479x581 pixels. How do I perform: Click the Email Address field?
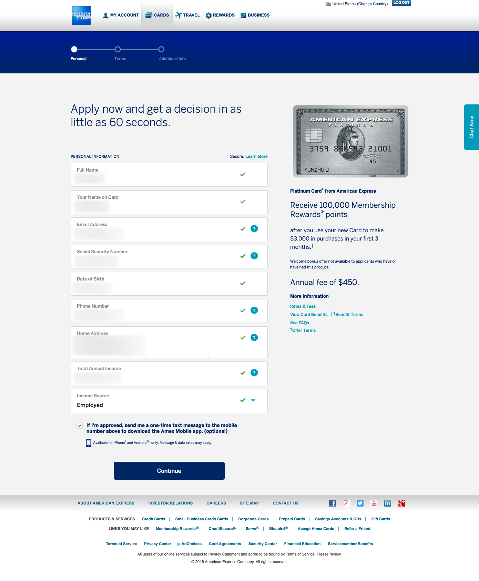click(169, 230)
